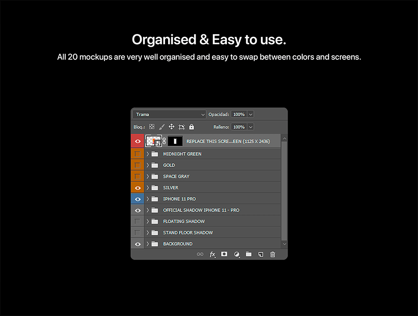Click the lock transparent pixels icon

tap(152, 127)
